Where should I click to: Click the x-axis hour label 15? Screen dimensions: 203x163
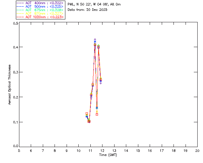point(138,151)
